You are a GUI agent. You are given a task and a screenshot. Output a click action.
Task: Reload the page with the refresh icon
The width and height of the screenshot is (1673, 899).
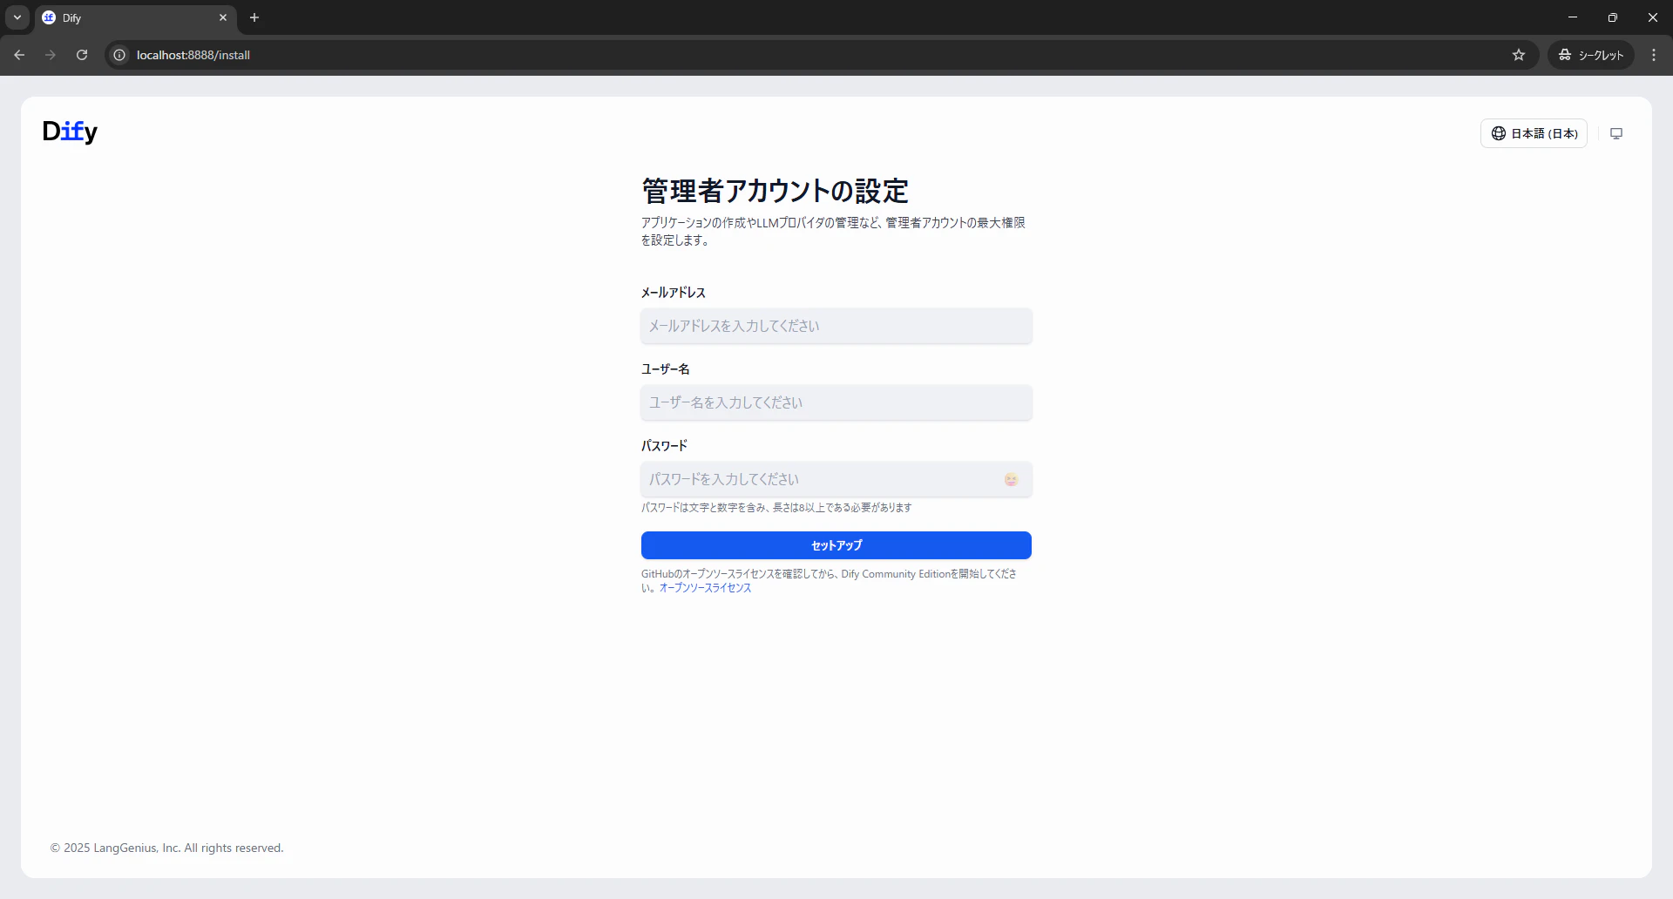(82, 55)
